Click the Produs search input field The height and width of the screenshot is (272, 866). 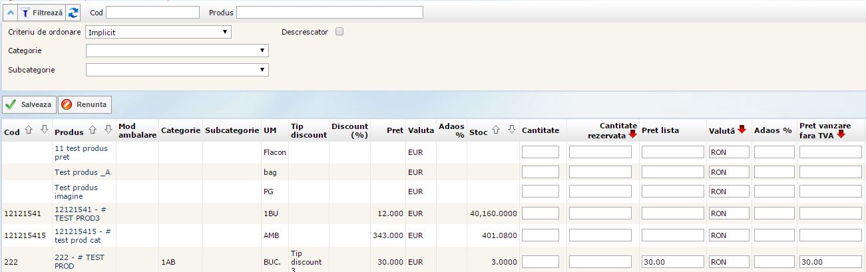click(x=329, y=13)
